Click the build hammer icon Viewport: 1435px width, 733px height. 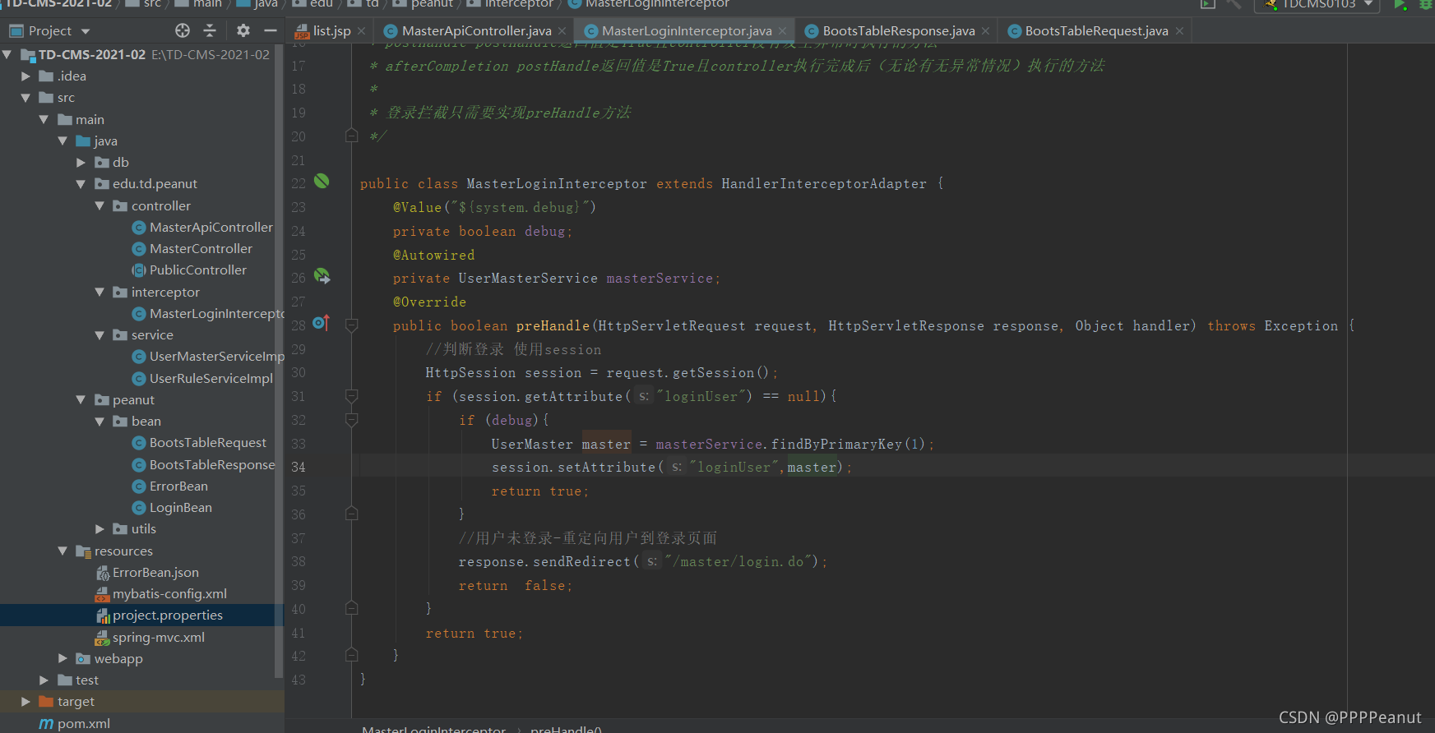[x=1234, y=4]
